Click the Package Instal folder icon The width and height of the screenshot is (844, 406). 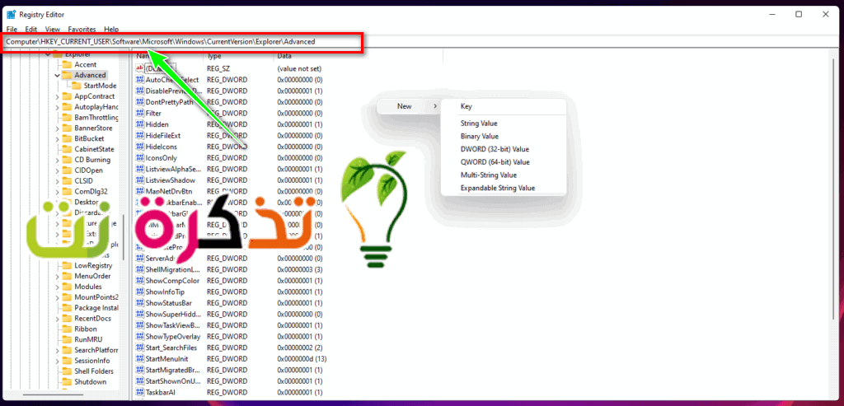coord(67,308)
